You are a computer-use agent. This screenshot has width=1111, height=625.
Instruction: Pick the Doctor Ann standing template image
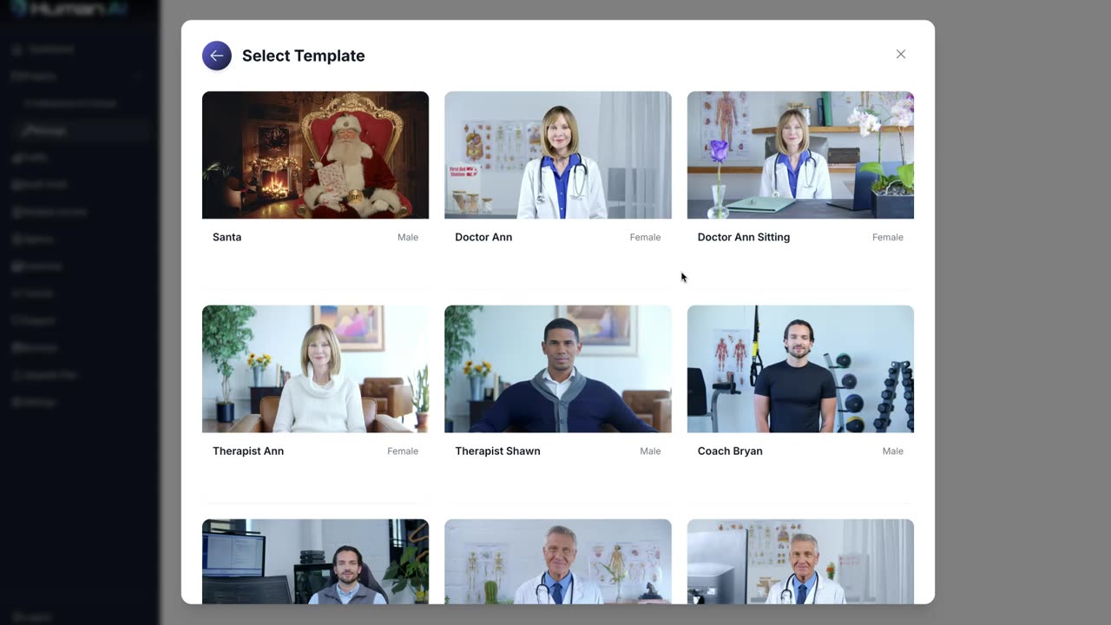(x=558, y=155)
